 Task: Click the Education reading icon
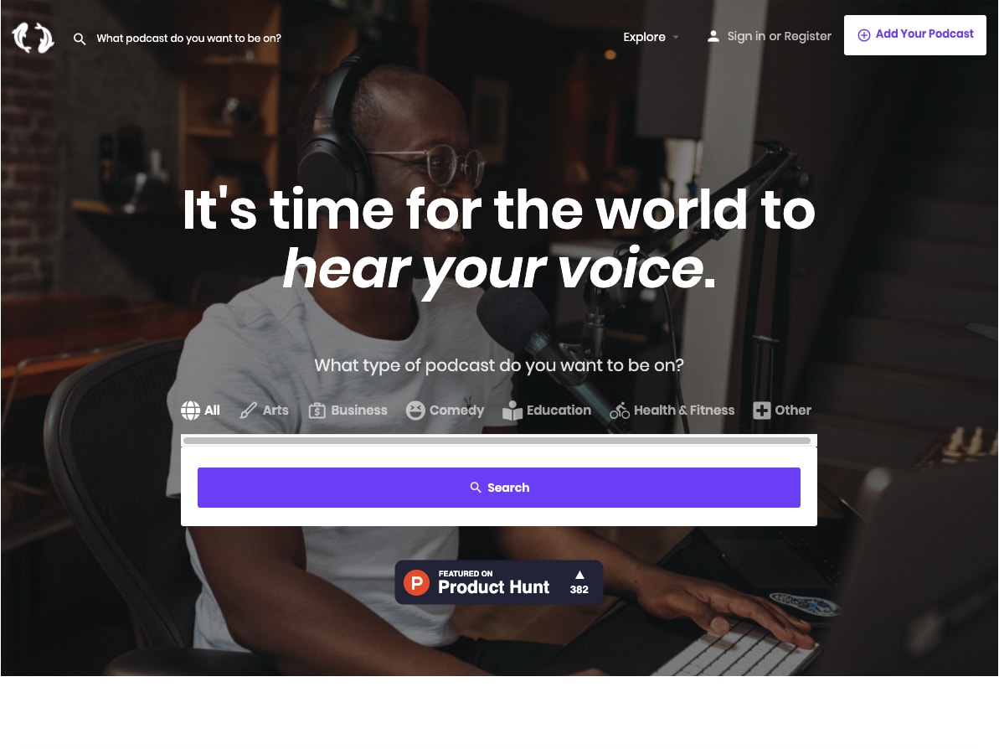click(x=512, y=411)
